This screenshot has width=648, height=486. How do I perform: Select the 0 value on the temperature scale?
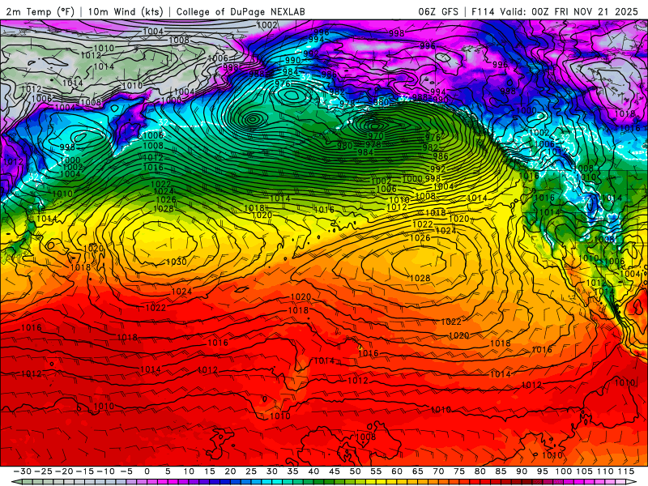click(x=147, y=471)
